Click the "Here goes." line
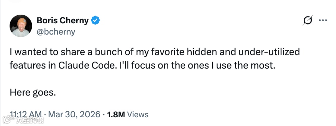The height and width of the screenshot is (126, 336). coord(33,92)
